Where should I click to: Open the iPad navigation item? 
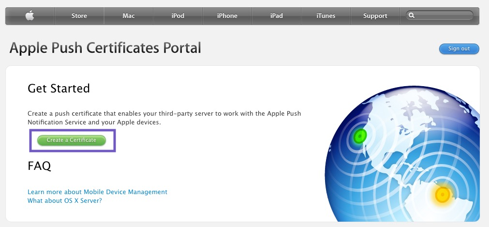coord(276,15)
